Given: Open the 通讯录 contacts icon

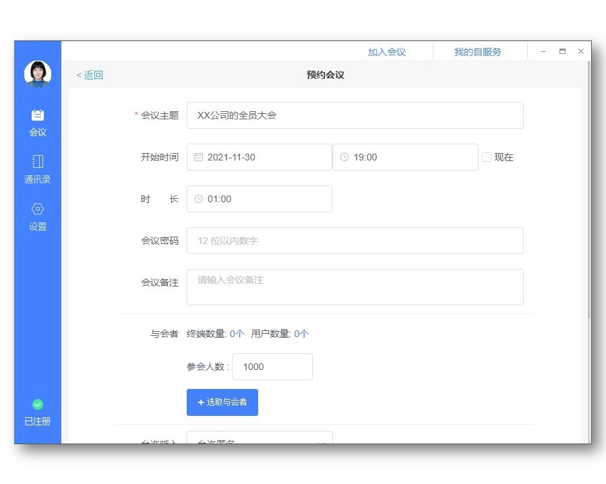Looking at the screenshot, I should (38, 162).
